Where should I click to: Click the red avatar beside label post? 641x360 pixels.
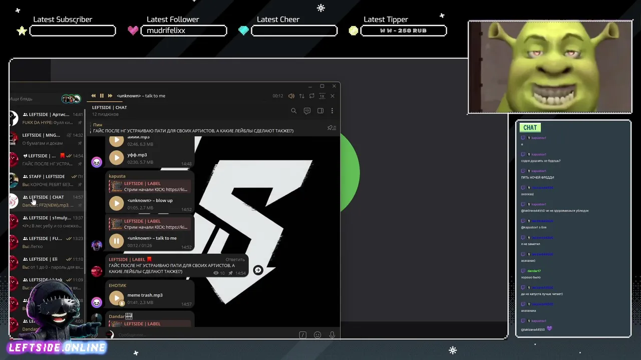pos(97,271)
